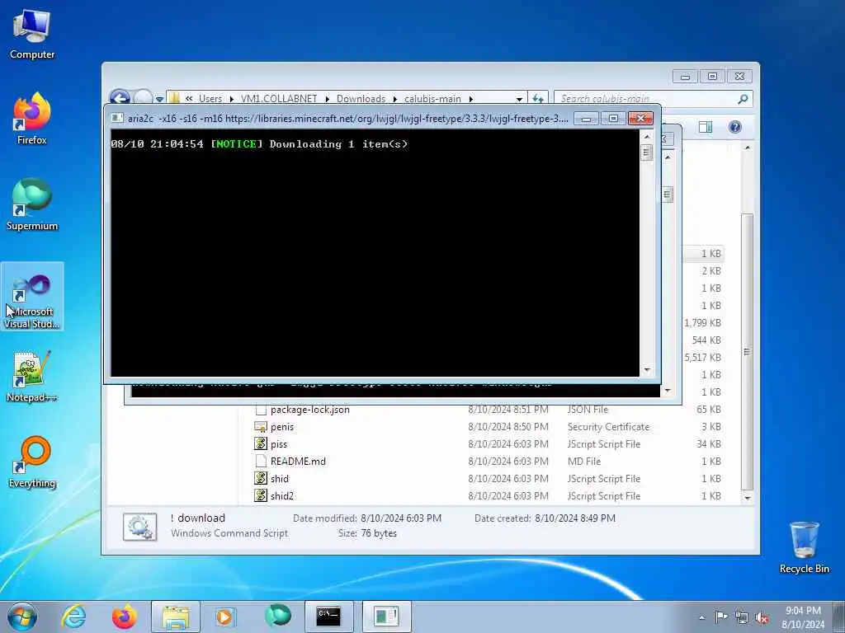This screenshot has height=633, width=845.
Task: Click the MD File type cell
Action: 583,462
